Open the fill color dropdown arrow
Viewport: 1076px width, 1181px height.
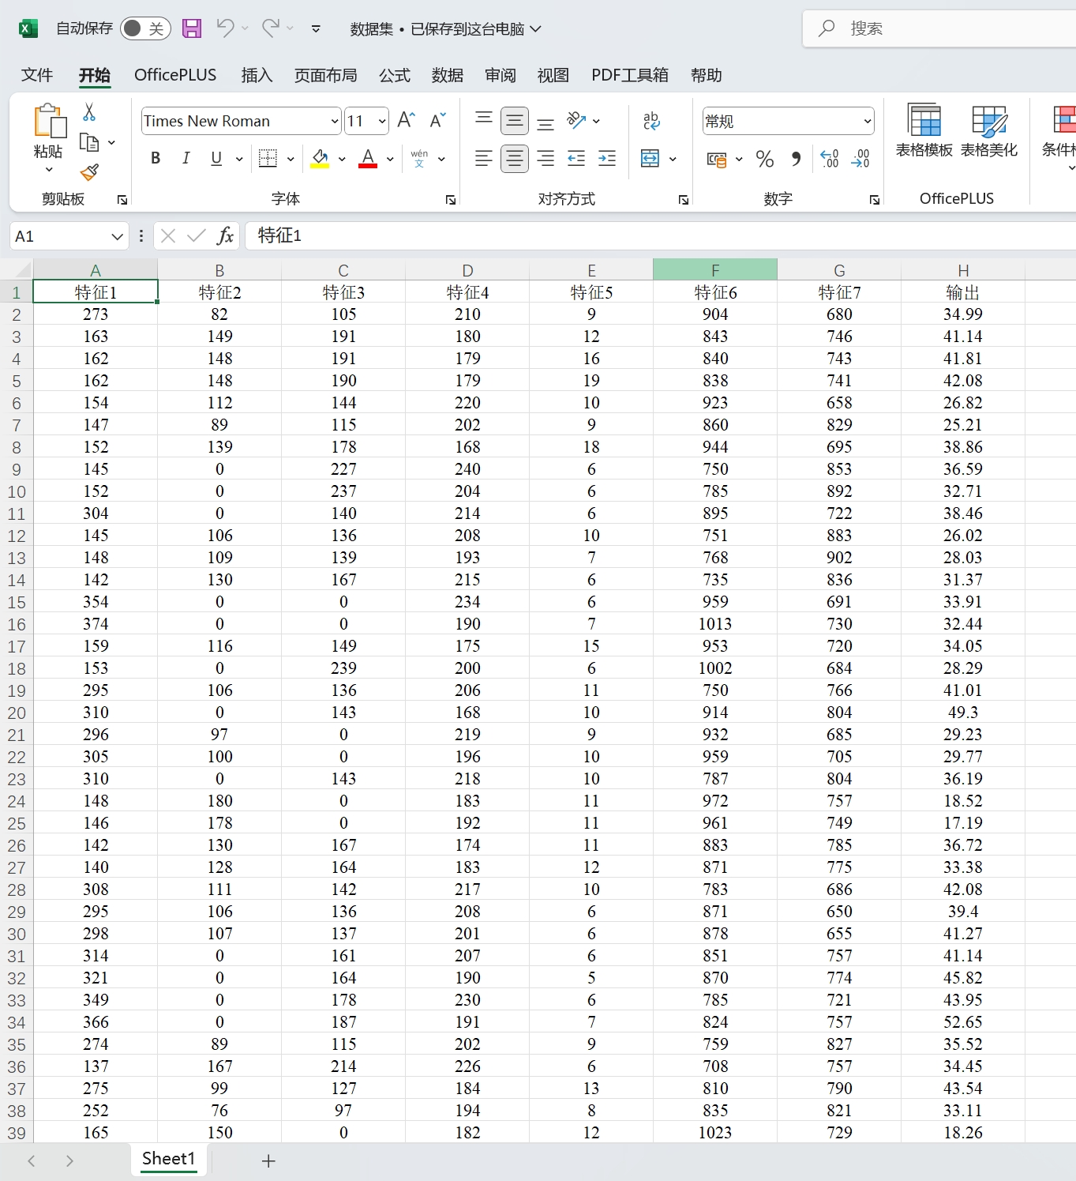[x=341, y=159]
